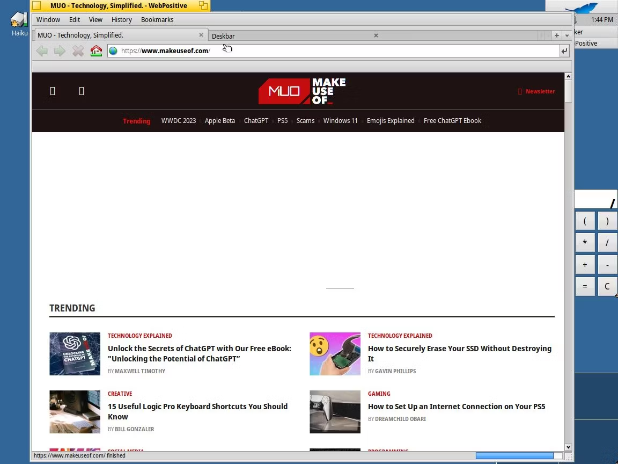Image resolution: width=618 pixels, height=464 pixels.
Task: Click the Go arrow at URL bar end
Action: [x=564, y=50]
